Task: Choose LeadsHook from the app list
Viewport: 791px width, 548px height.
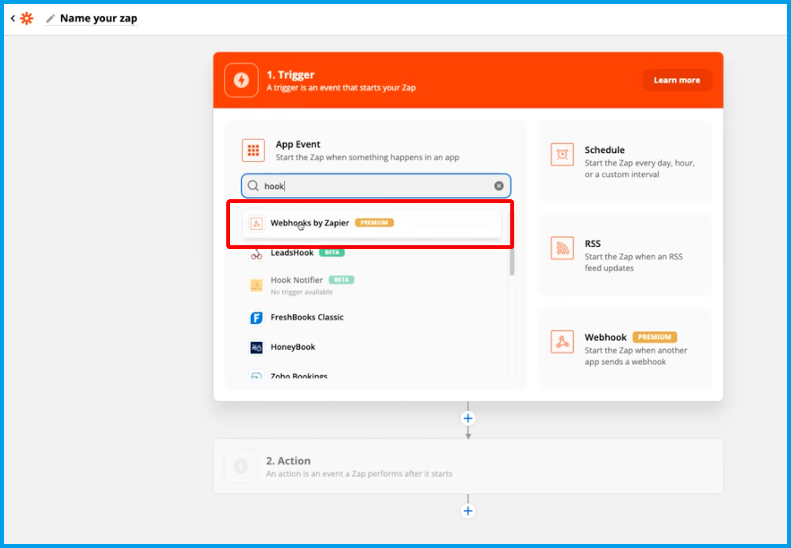Action: pos(292,253)
